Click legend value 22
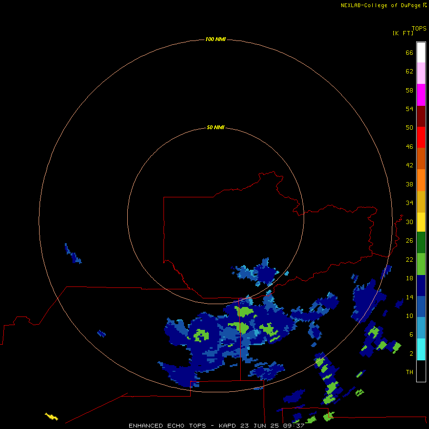This screenshot has height=429, width=429. click(409, 259)
